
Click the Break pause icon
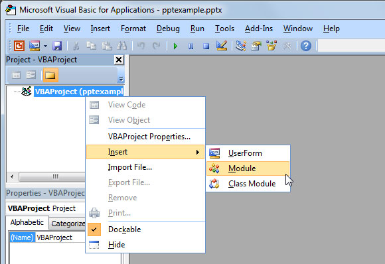(191, 46)
